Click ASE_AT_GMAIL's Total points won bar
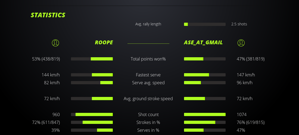The width and height of the screenshot is (299, 135). pyautogui.click(x=205, y=59)
